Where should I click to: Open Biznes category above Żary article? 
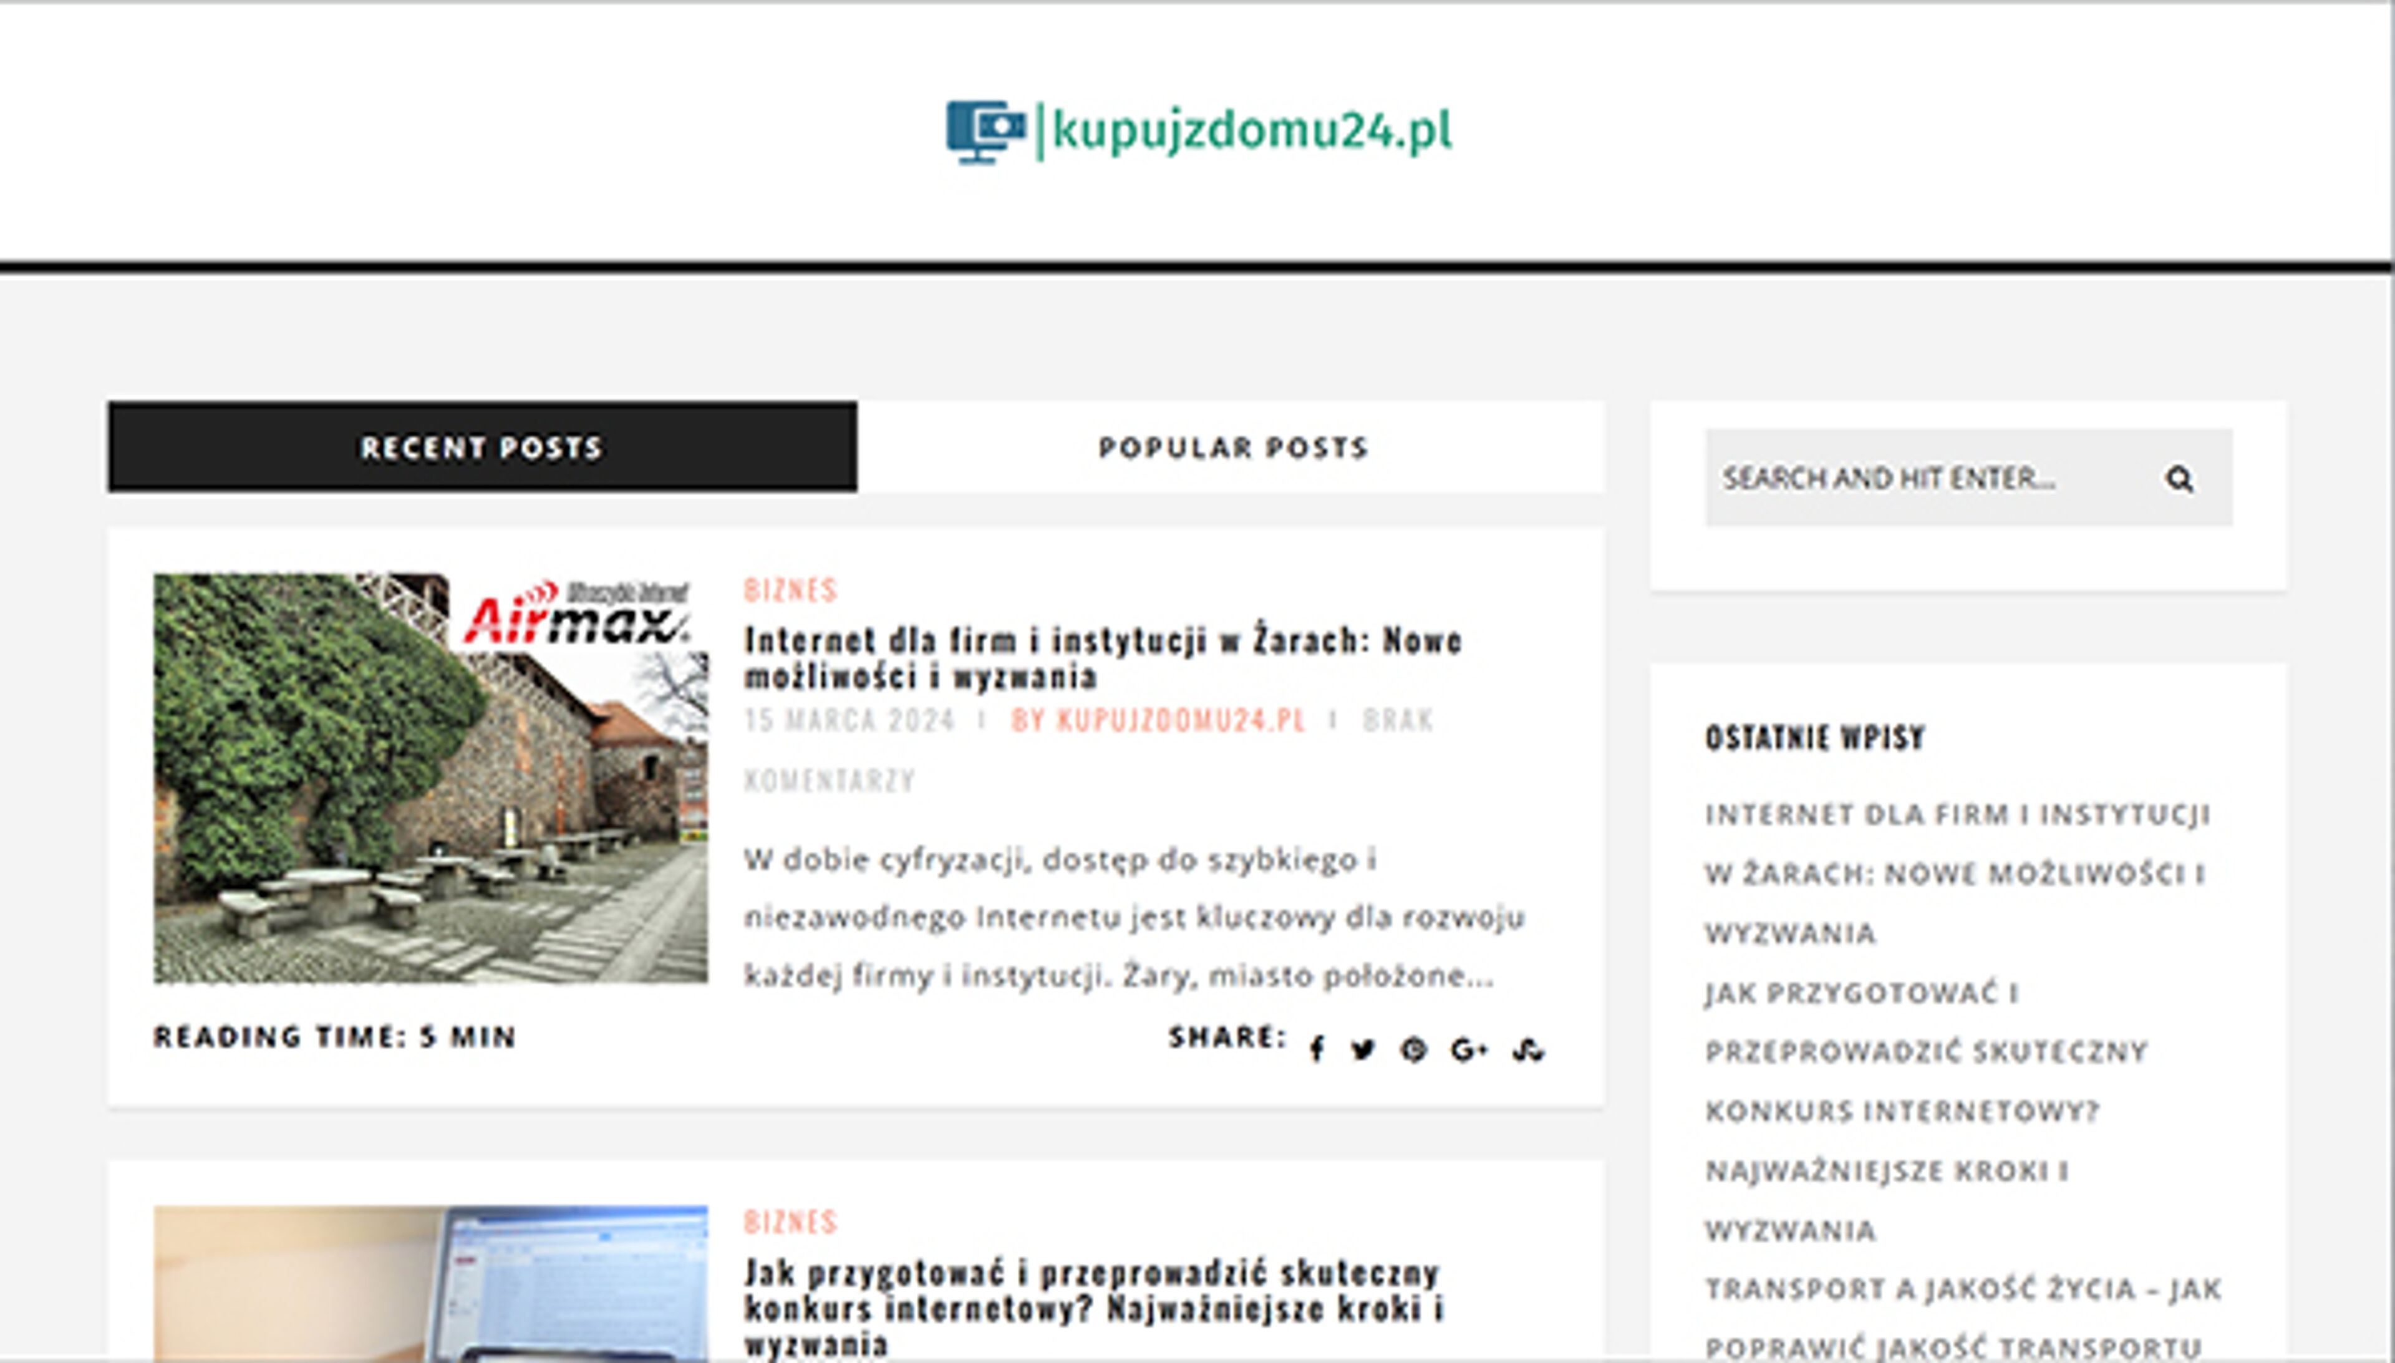pyautogui.click(x=790, y=590)
